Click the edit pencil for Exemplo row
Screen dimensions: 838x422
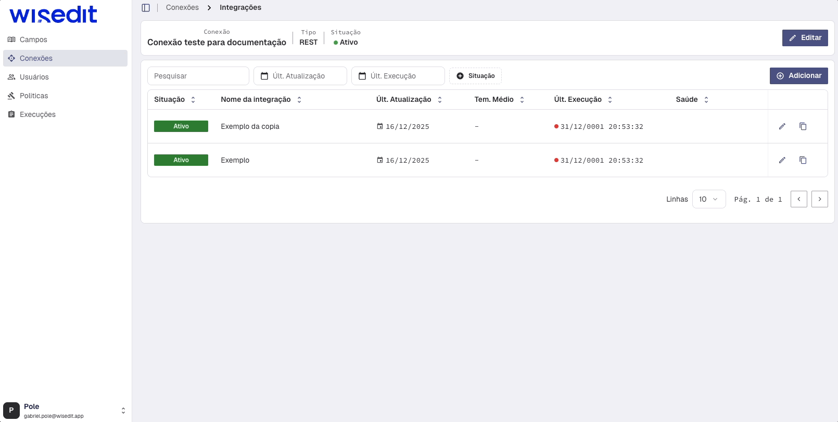[782, 160]
